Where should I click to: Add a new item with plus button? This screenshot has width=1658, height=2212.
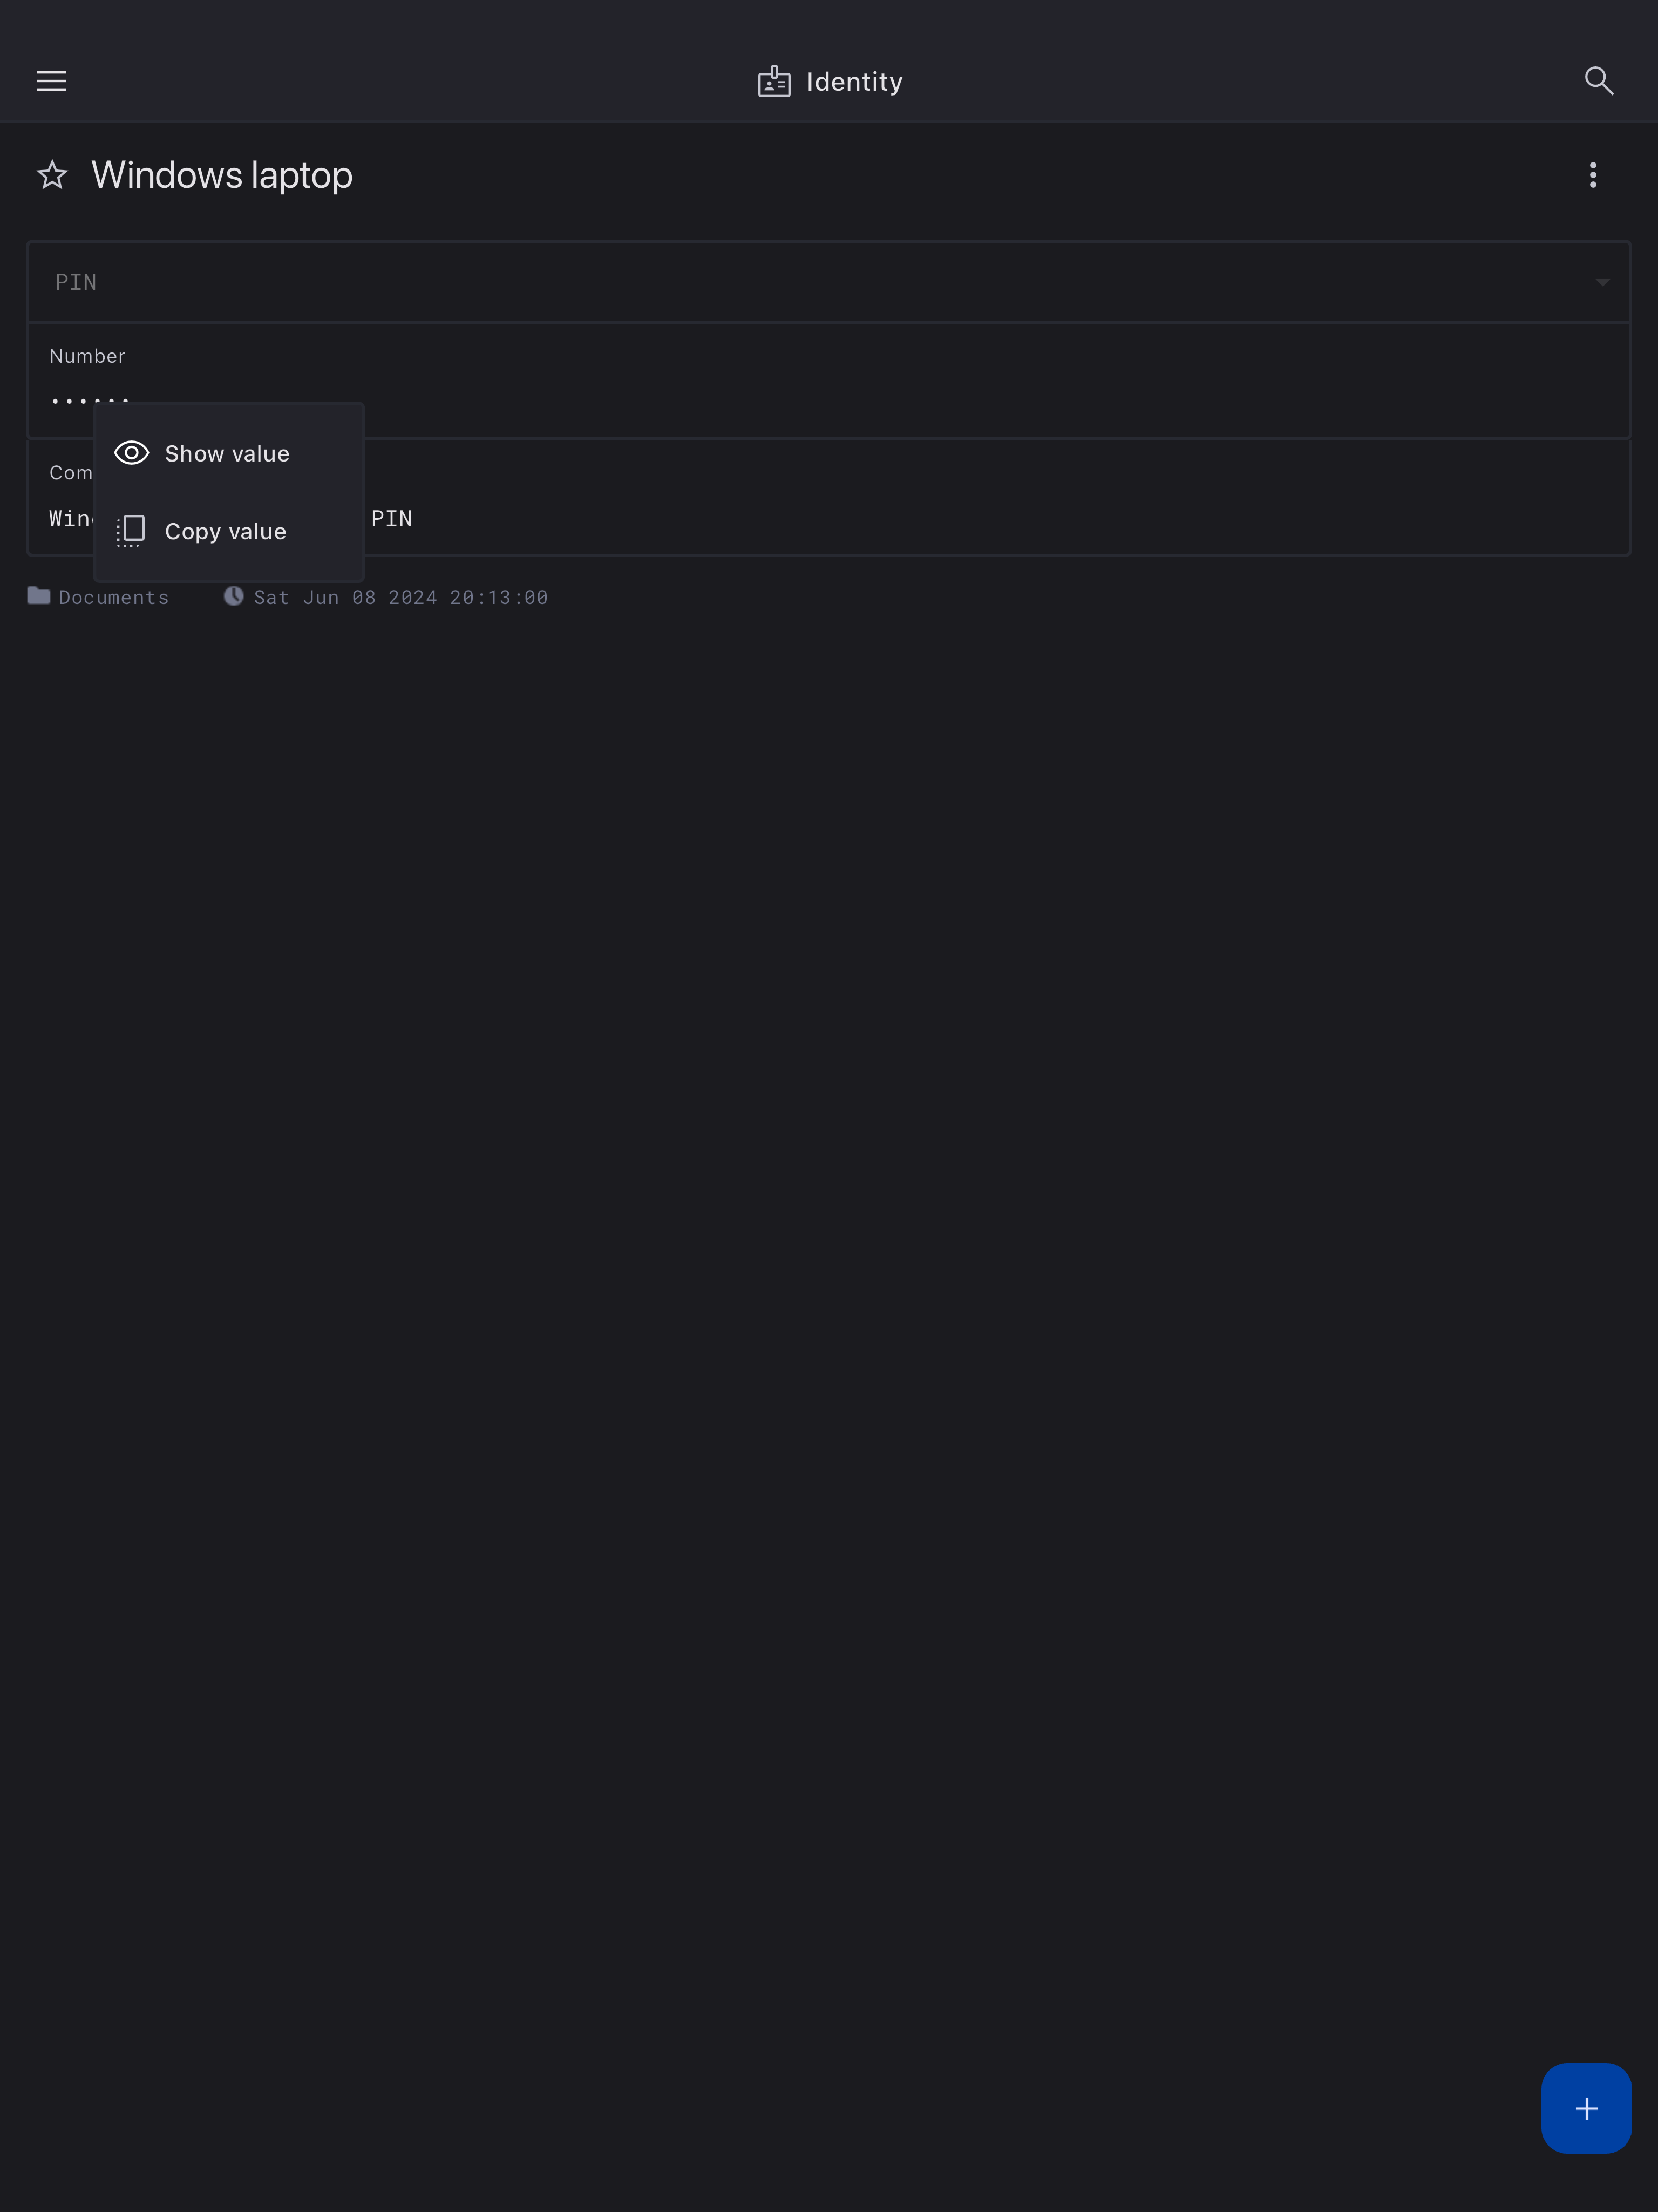[x=1586, y=2108]
